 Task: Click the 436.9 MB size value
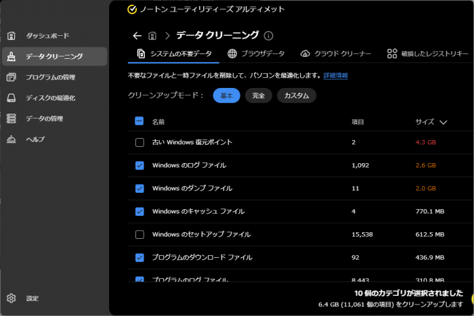tap(430, 258)
